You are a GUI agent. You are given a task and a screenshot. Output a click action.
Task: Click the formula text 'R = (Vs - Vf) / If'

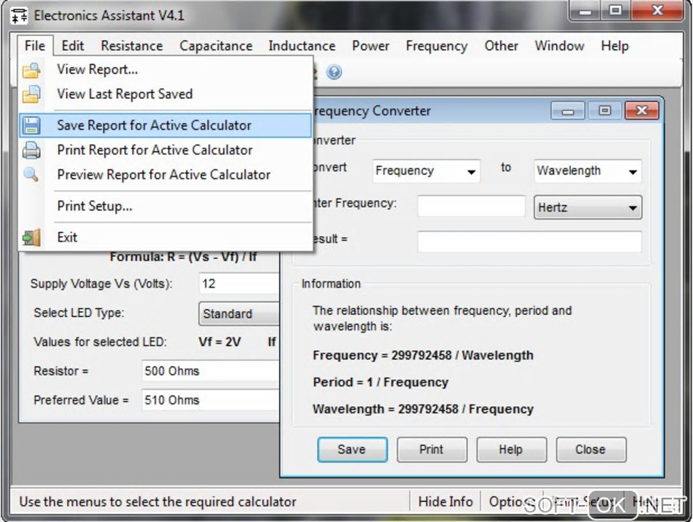pyautogui.click(x=212, y=257)
